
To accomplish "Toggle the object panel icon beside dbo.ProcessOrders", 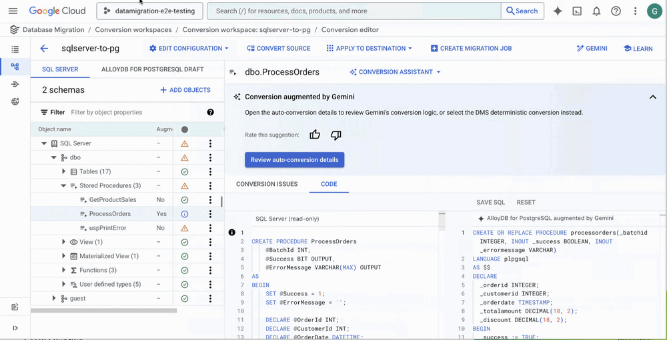I will (x=233, y=72).
